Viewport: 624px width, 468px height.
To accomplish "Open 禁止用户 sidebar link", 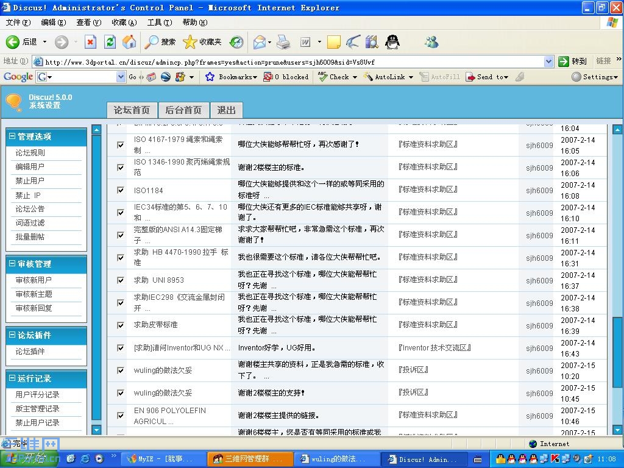I will [x=30, y=180].
